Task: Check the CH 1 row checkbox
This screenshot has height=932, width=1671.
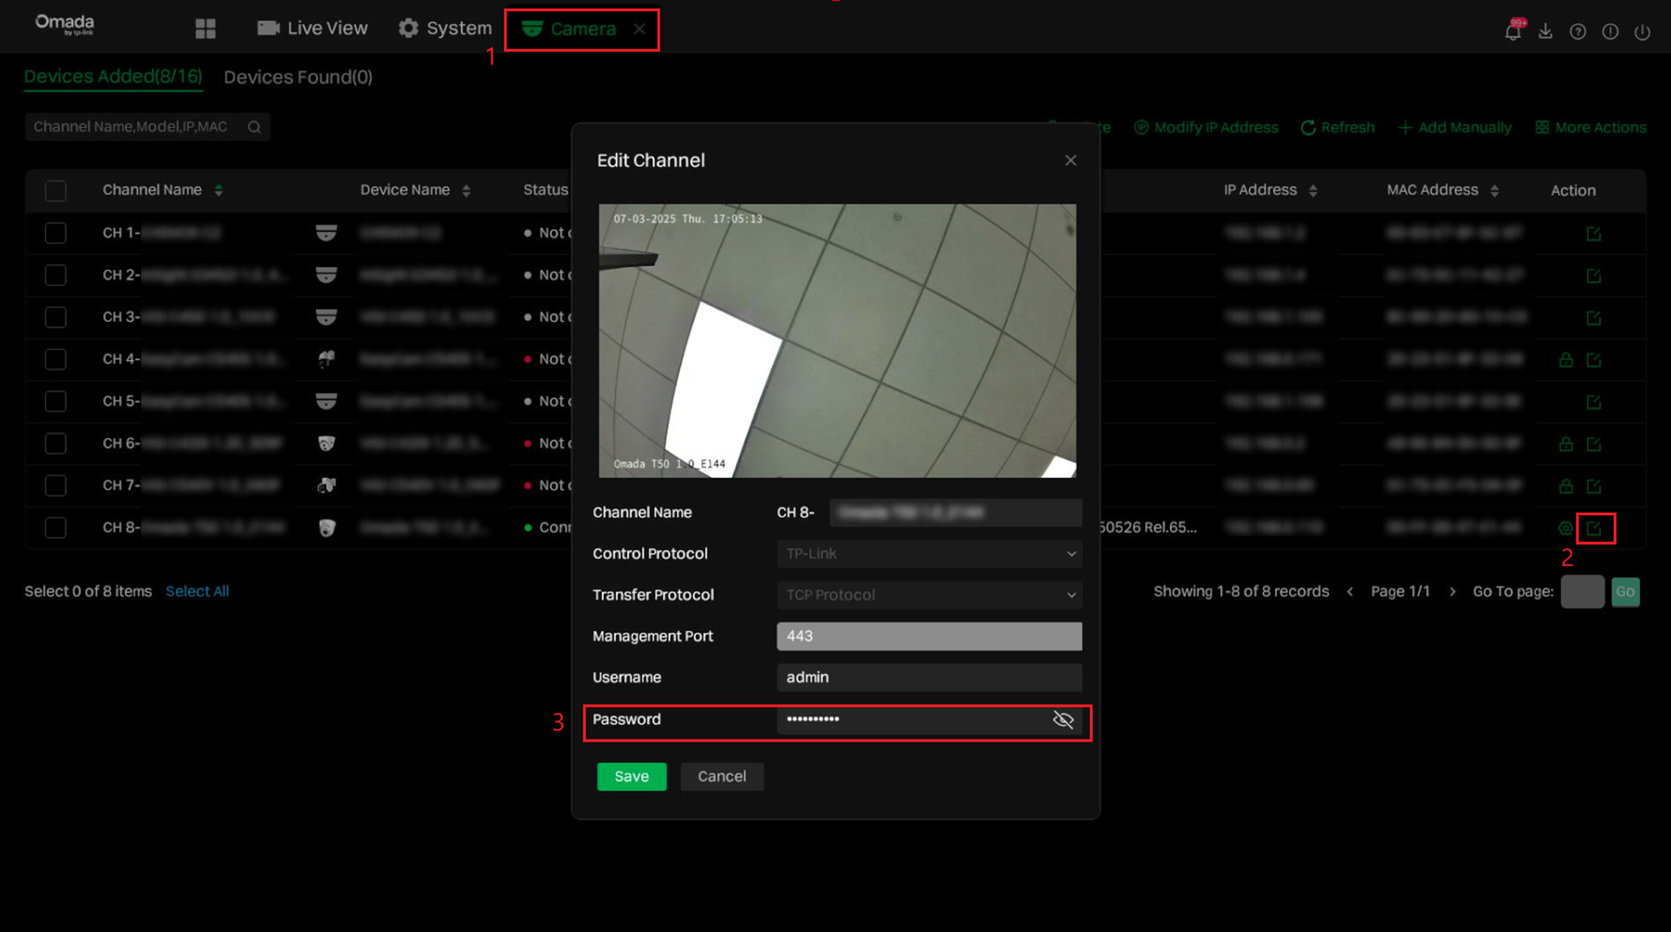Action: tap(56, 233)
